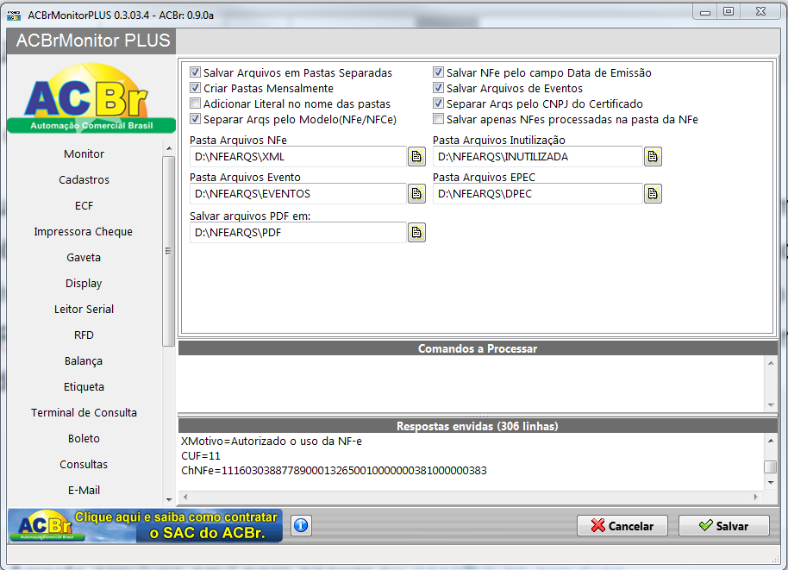Image resolution: width=788 pixels, height=570 pixels.
Task: Edit the Pasta Arquivos NFe path field
Action: click(298, 156)
